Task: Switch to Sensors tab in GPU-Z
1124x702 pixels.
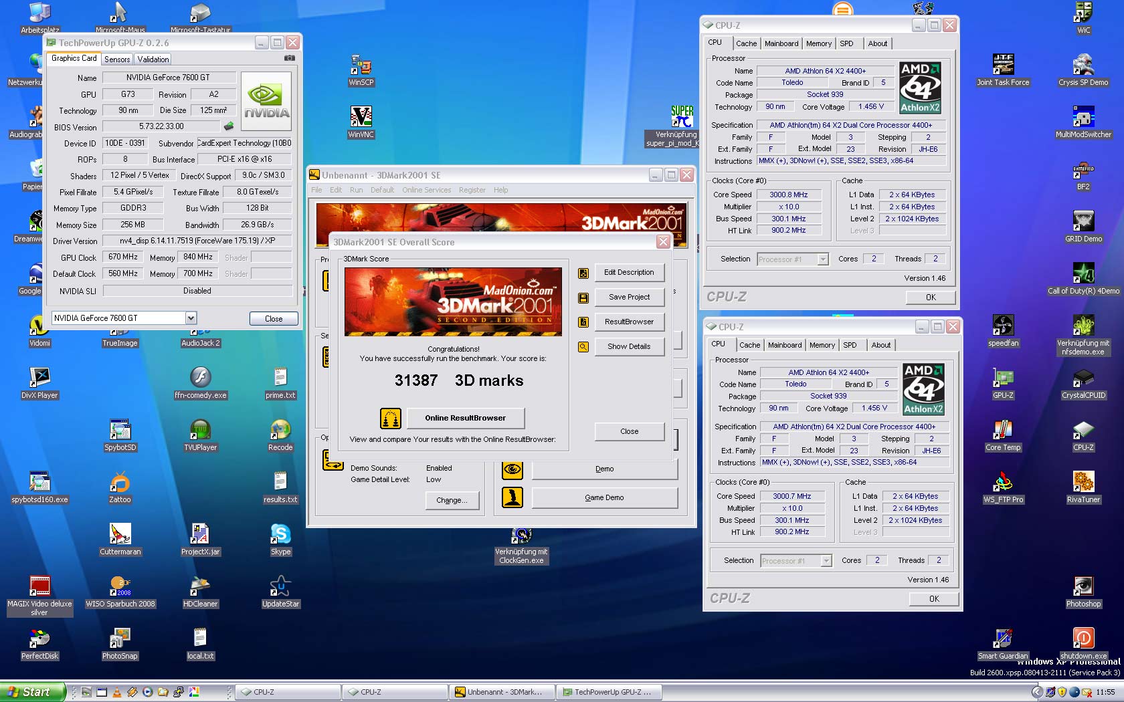Action: point(117,60)
